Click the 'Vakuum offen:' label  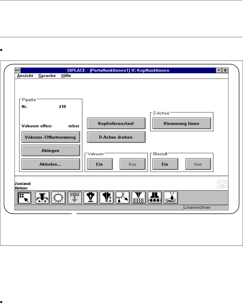click(x=37, y=126)
